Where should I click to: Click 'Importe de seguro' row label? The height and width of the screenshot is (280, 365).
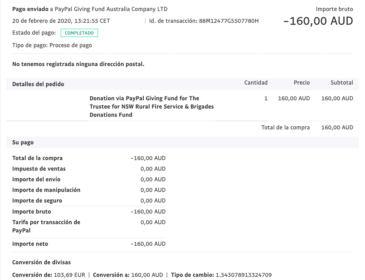pyautogui.click(x=37, y=201)
